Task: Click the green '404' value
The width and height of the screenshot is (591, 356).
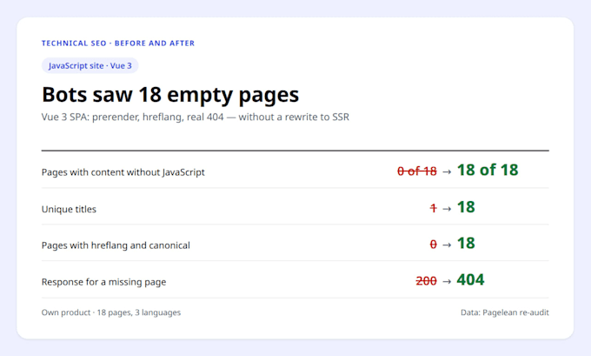Action: [x=470, y=279]
